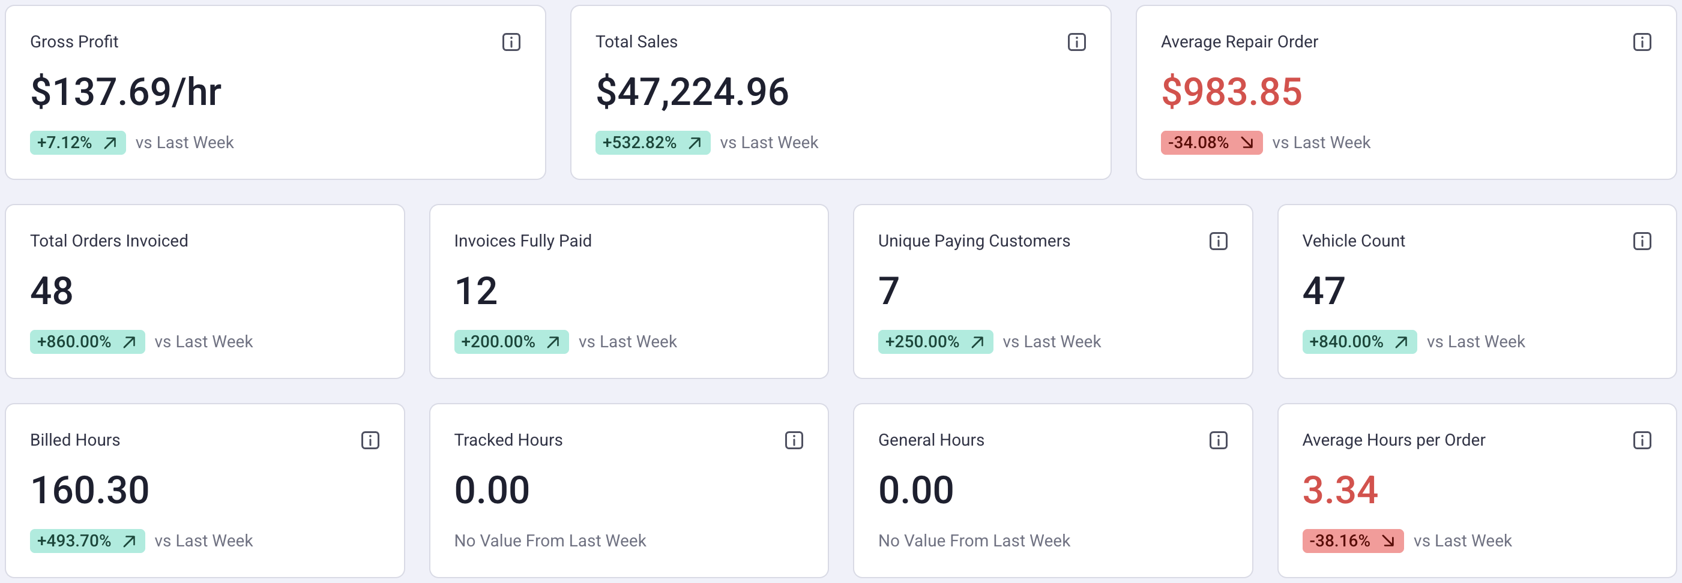Select the $47,224.96 Total Sales value
Image resolution: width=1682 pixels, height=583 pixels.
coord(692,91)
